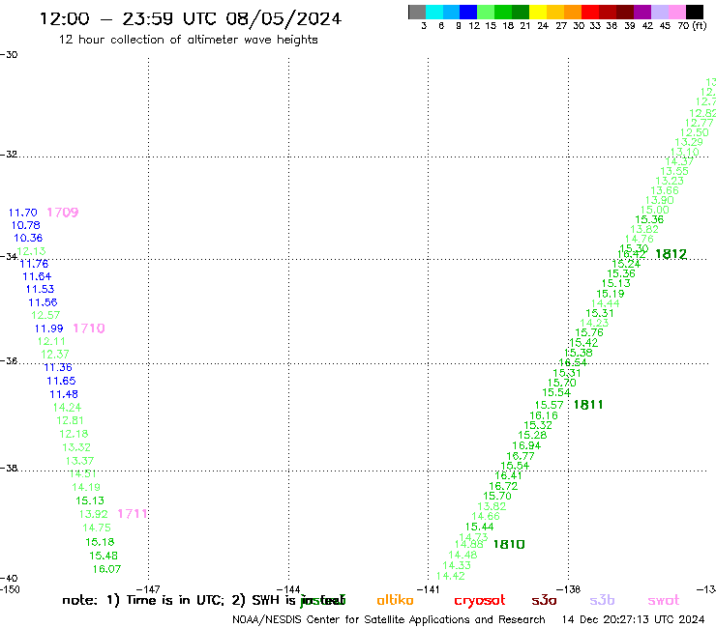Image resolution: width=716 pixels, height=628 pixels.
Task: Click the pink 1710 time marker
Action: 89,328
